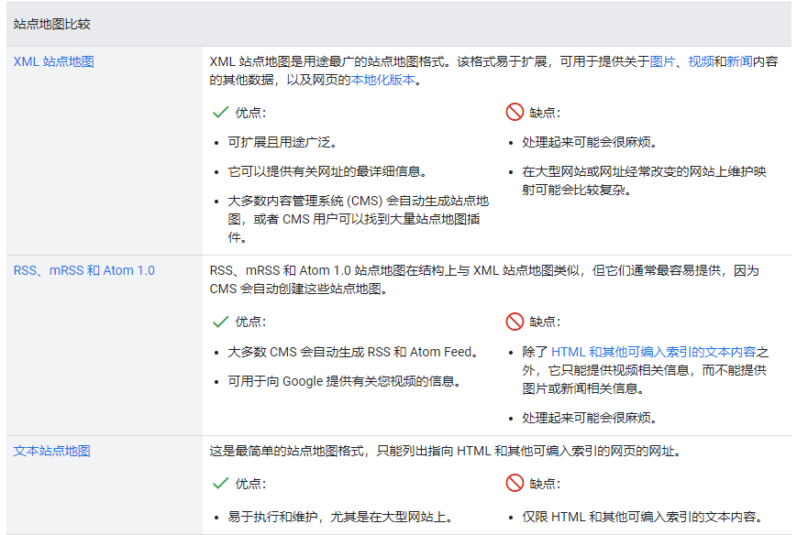Viewport: 797px width, 535px height.
Task: Click 可用于向 Google 提供有关您视频的信息 bullet
Action: (344, 381)
